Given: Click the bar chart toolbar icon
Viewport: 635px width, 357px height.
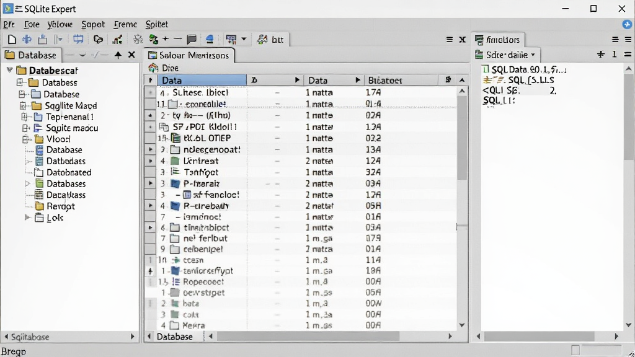Looking at the screenshot, I should coord(117,39).
